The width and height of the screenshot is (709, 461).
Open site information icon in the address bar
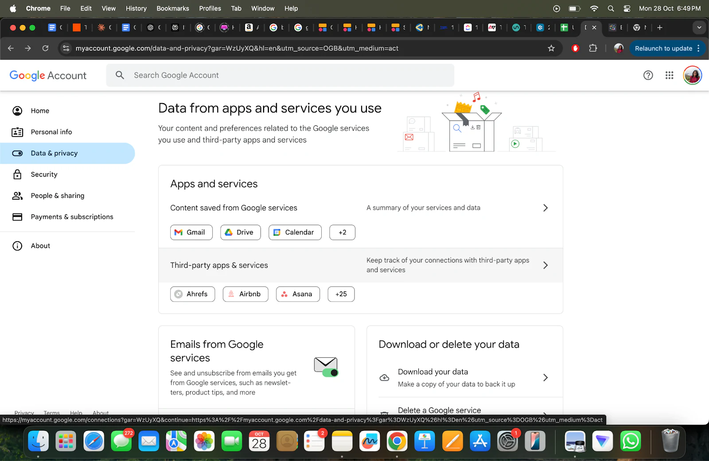(x=66, y=48)
